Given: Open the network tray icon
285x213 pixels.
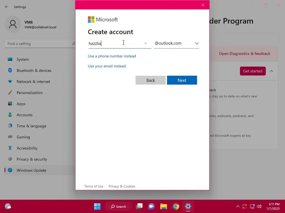Looking at the screenshot, I should pos(252,206).
